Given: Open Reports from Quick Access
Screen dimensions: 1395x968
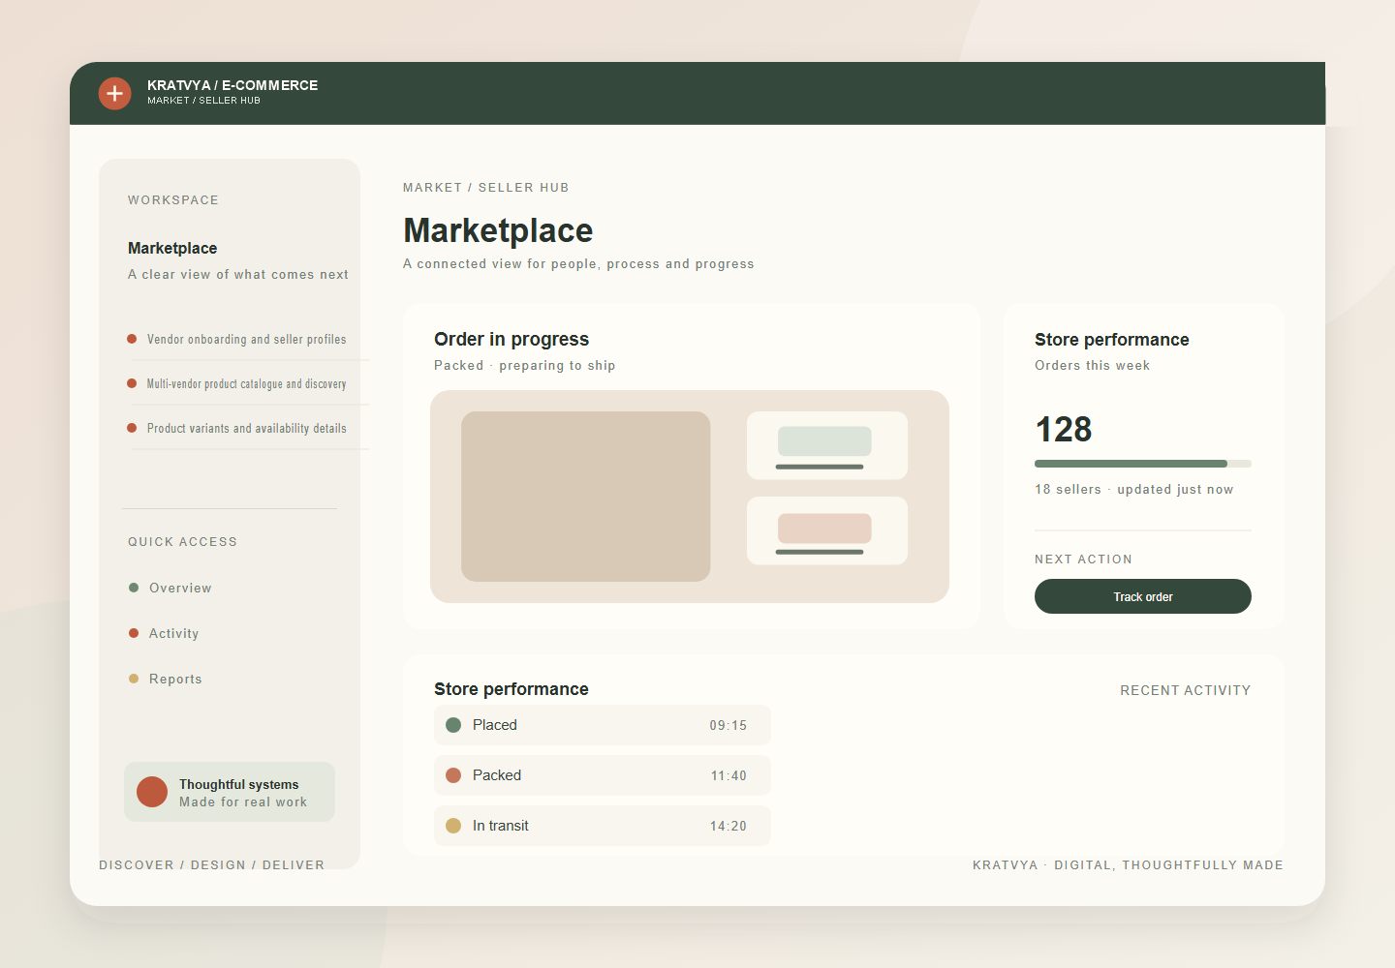Looking at the screenshot, I should point(175,679).
